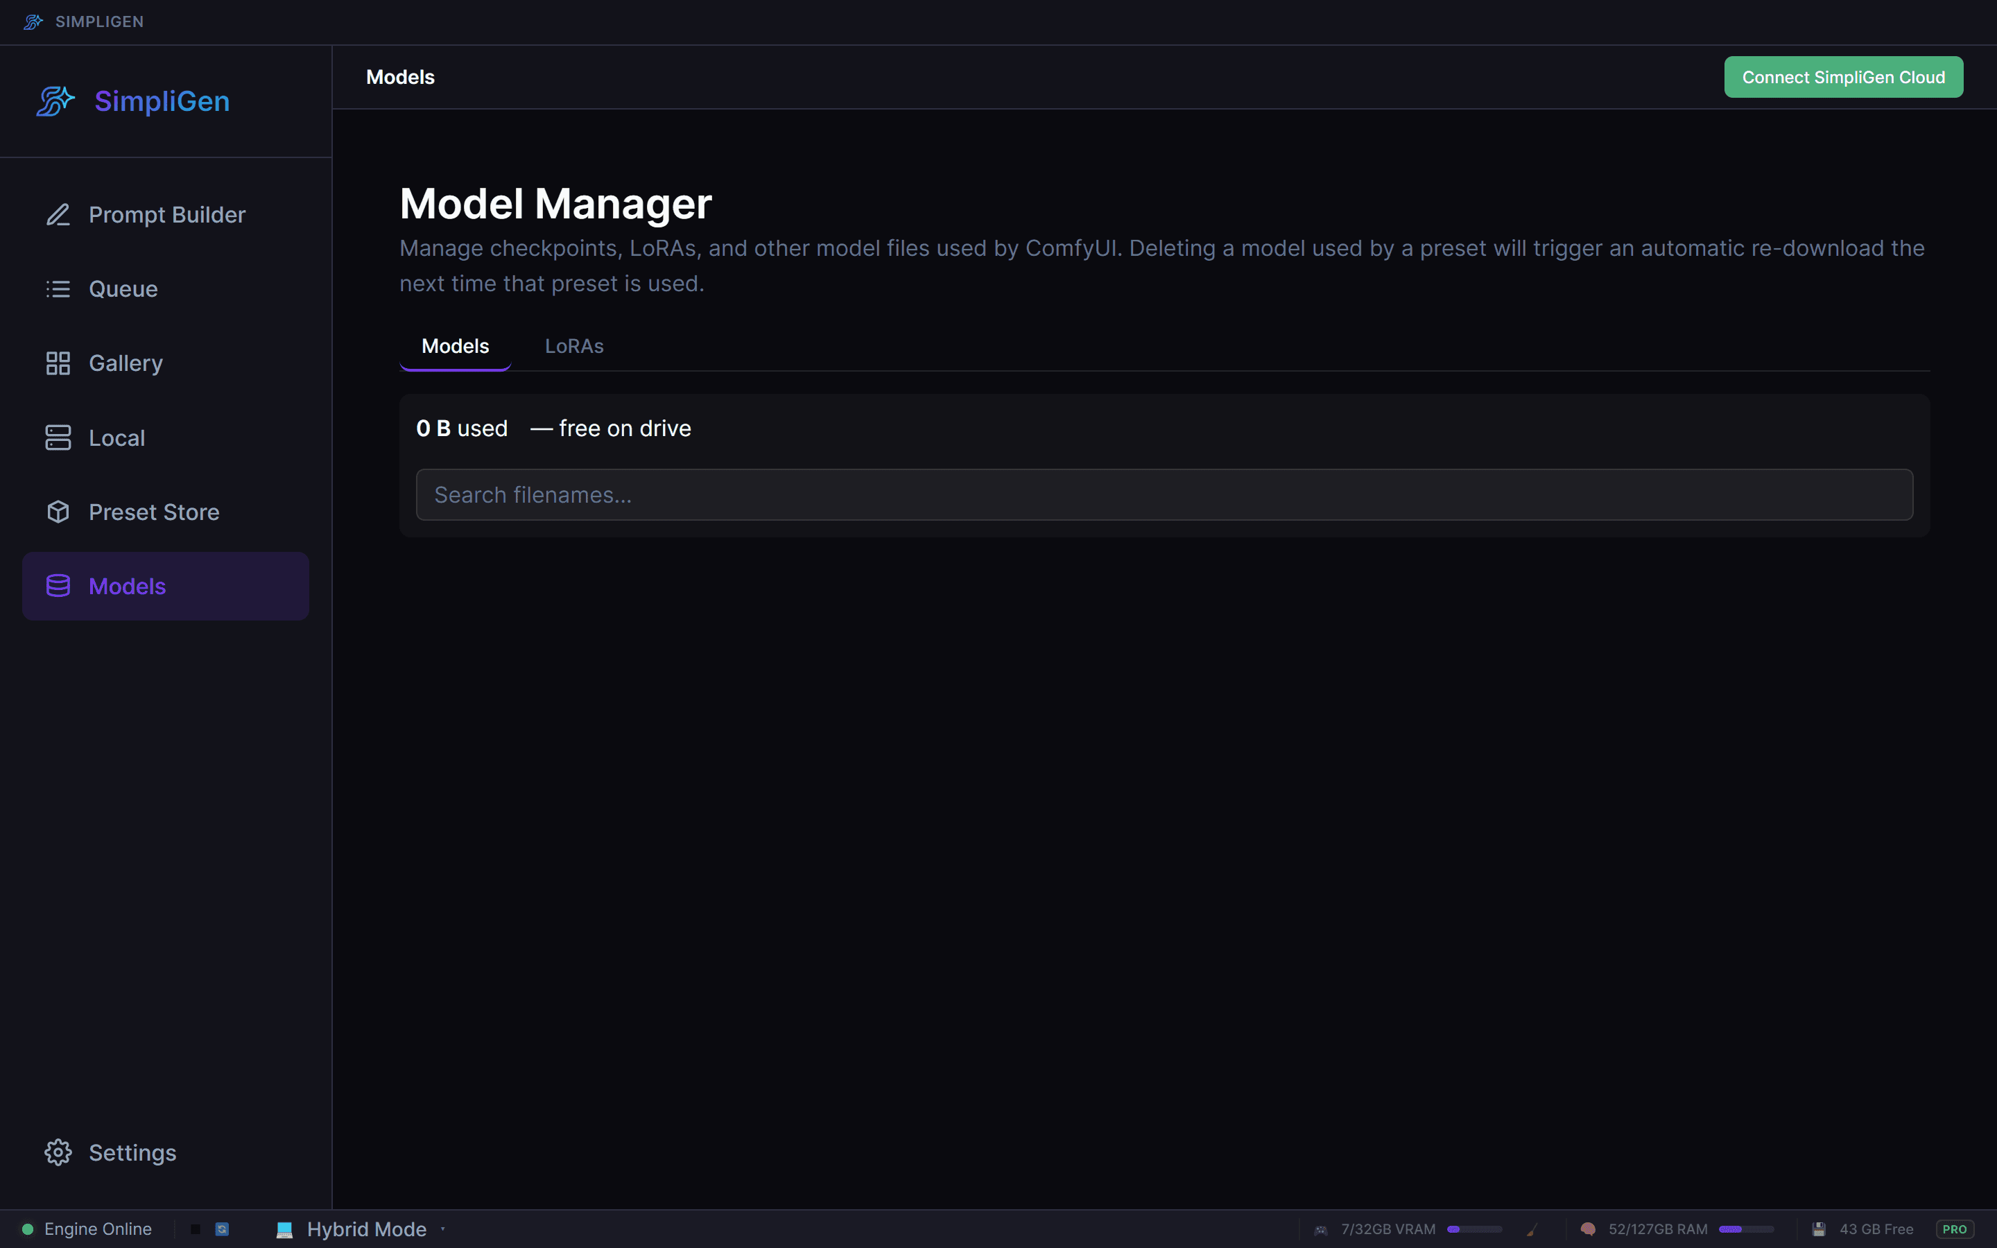The height and width of the screenshot is (1248, 1997).
Task: Click the green Engine Online status dot
Action: [27, 1229]
